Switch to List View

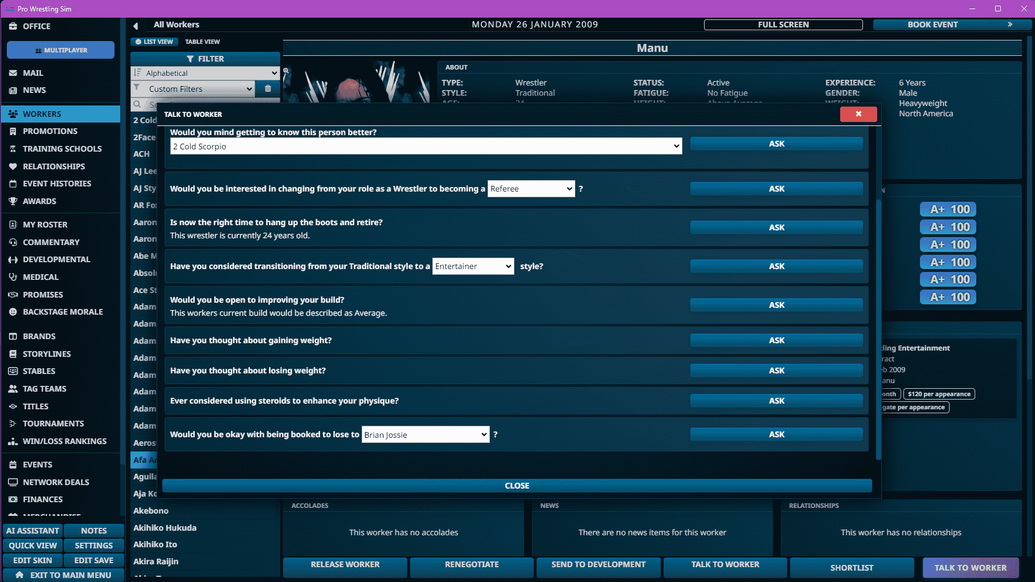click(x=154, y=42)
